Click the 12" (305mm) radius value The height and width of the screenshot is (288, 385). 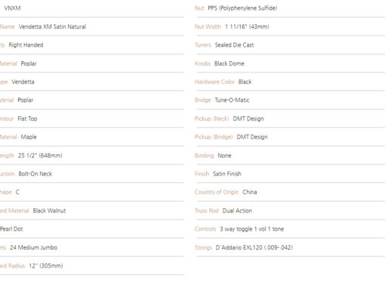pyautogui.click(x=46, y=266)
